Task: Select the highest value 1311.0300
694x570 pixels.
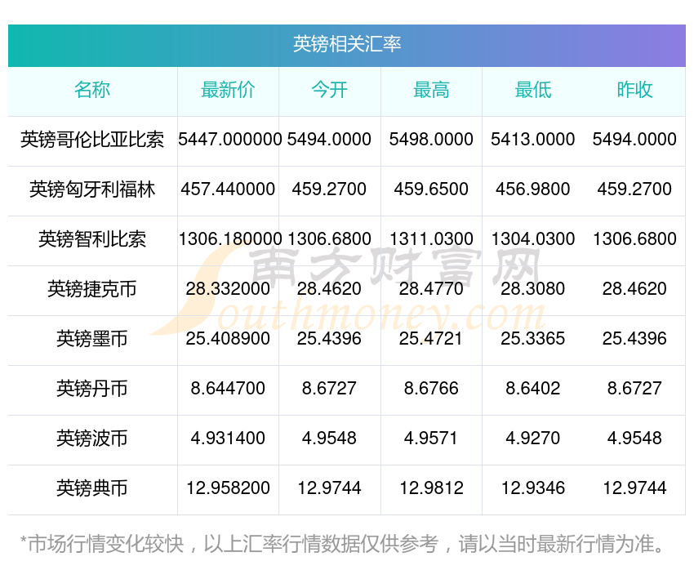Action: click(x=431, y=239)
